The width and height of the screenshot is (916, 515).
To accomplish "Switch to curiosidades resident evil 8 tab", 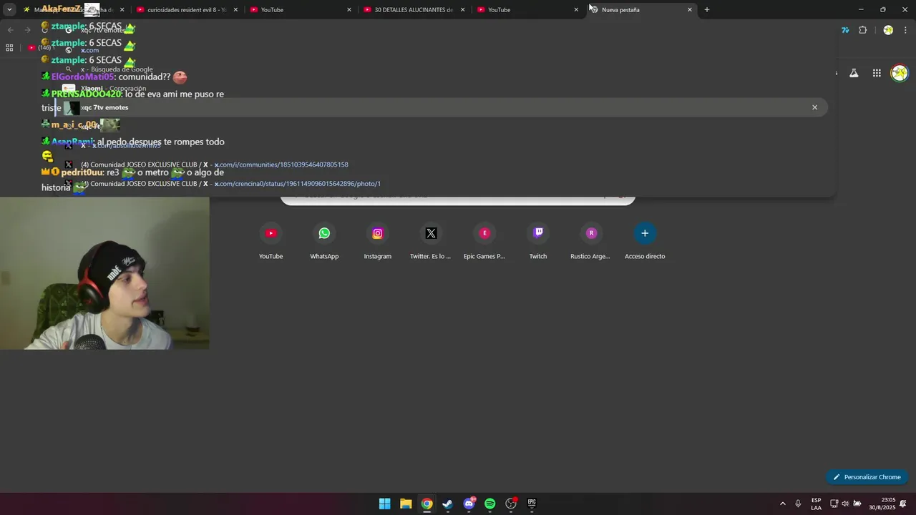I will (x=186, y=10).
